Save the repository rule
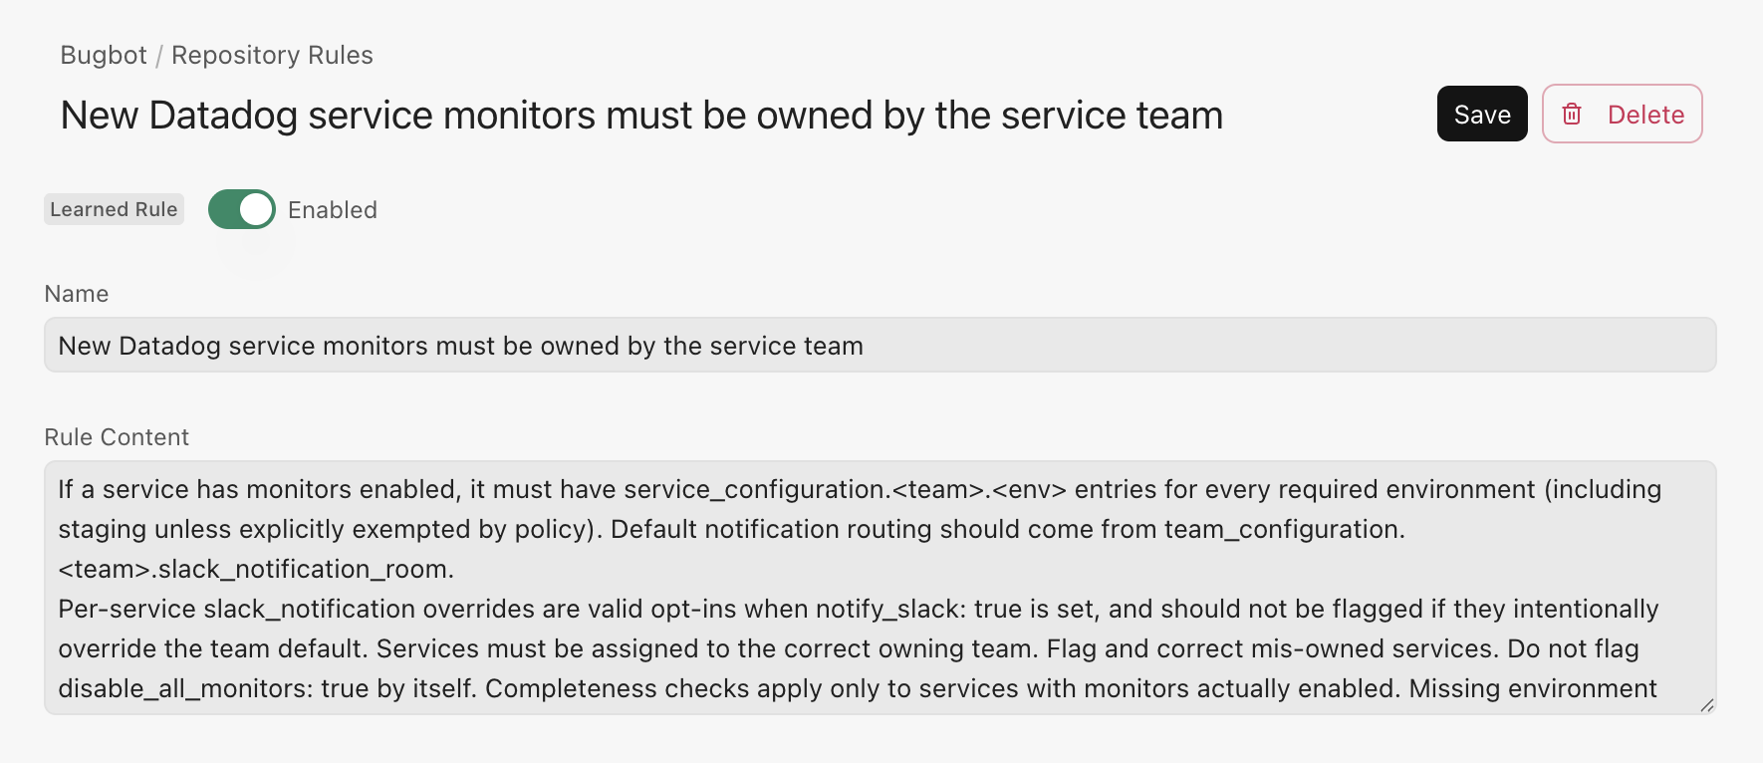 (x=1481, y=115)
